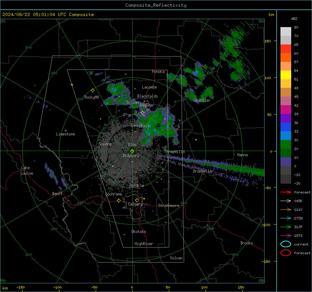Screen dimensions: 312x292
Task: Click the Vulcan town label
Action: pyautogui.click(x=176, y=258)
